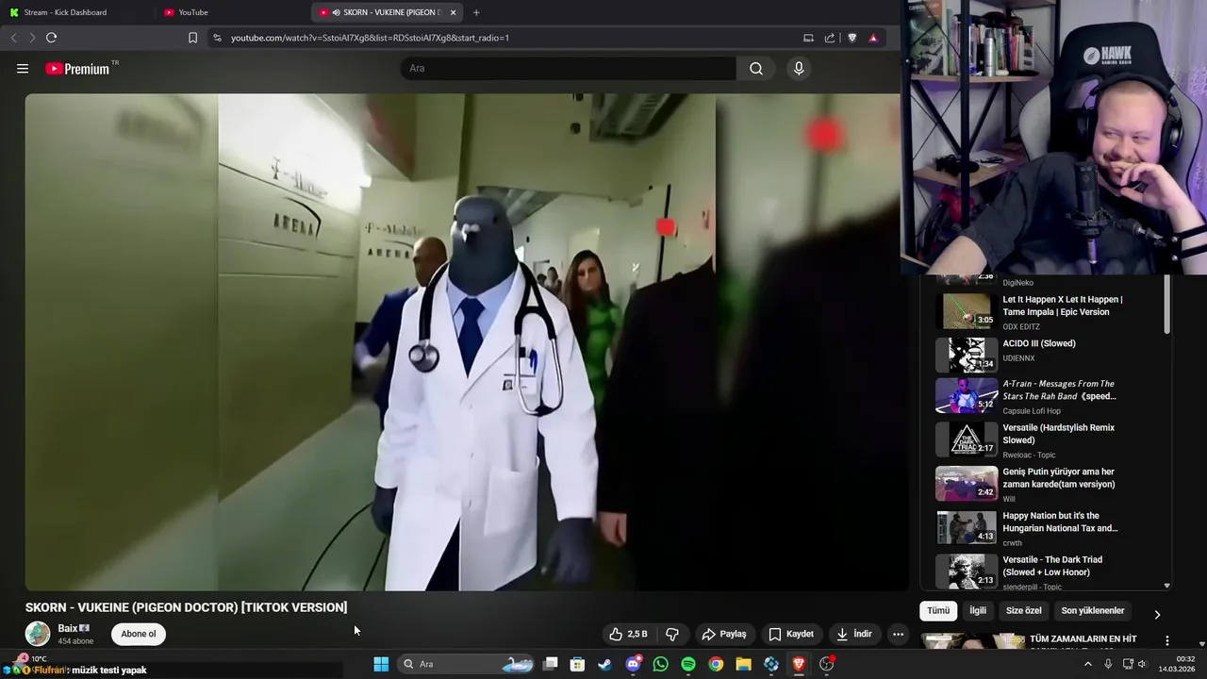Expand filter chips with right chevron
Image resolution: width=1207 pixels, height=679 pixels.
pos(1157,614)
